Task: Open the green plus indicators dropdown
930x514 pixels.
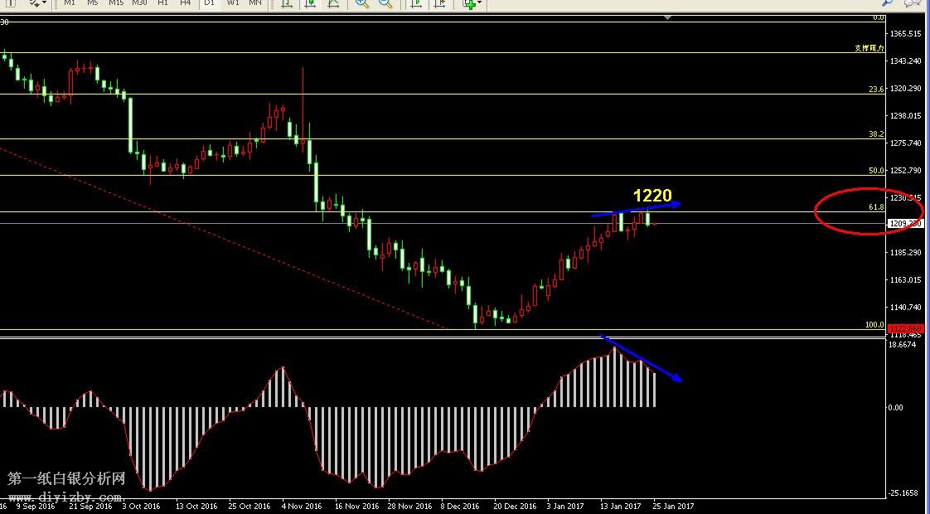Action: (x=472, y=3)
